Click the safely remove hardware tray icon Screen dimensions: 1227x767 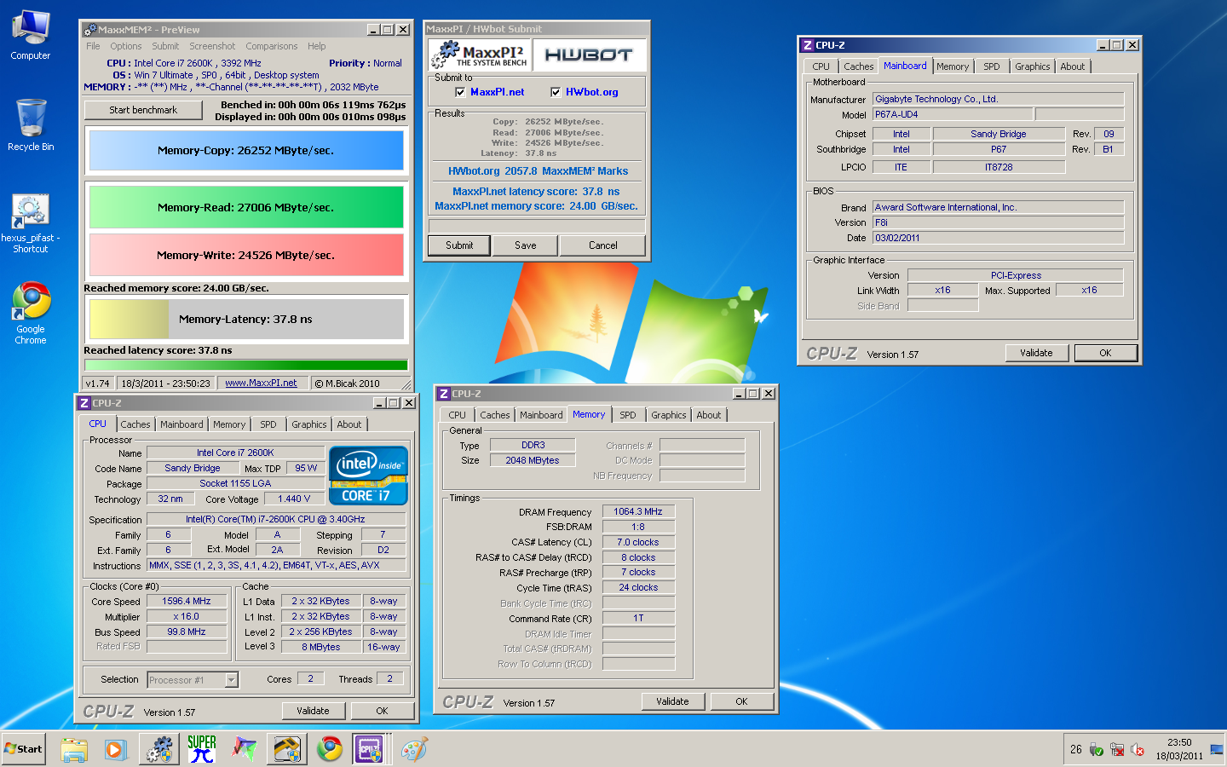(1097, 750)
